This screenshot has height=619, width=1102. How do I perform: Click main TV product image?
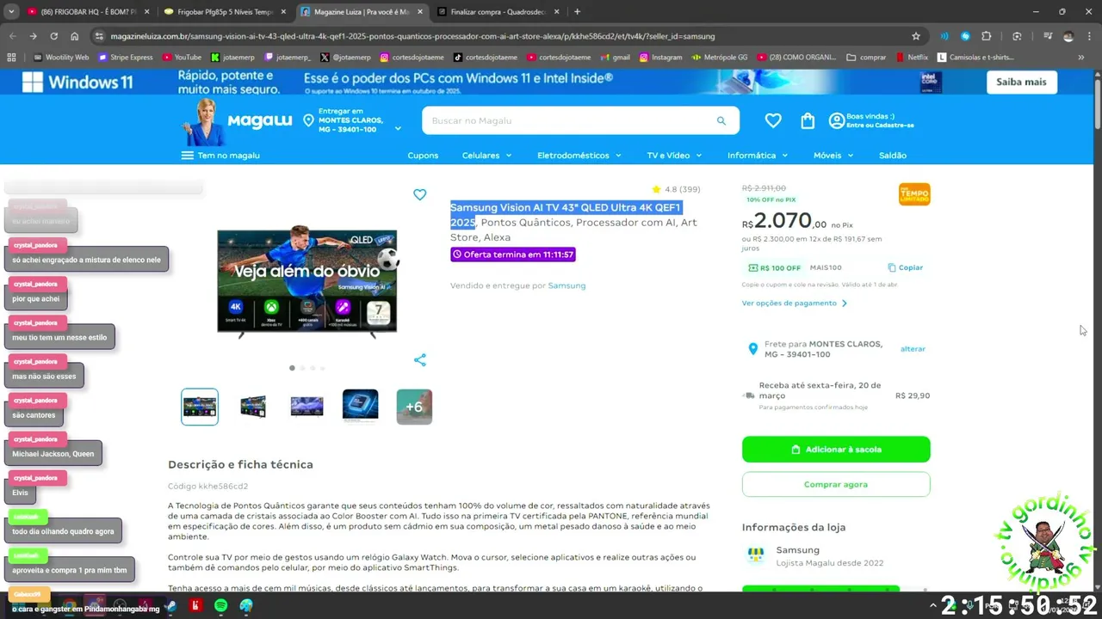click(307, 281)
